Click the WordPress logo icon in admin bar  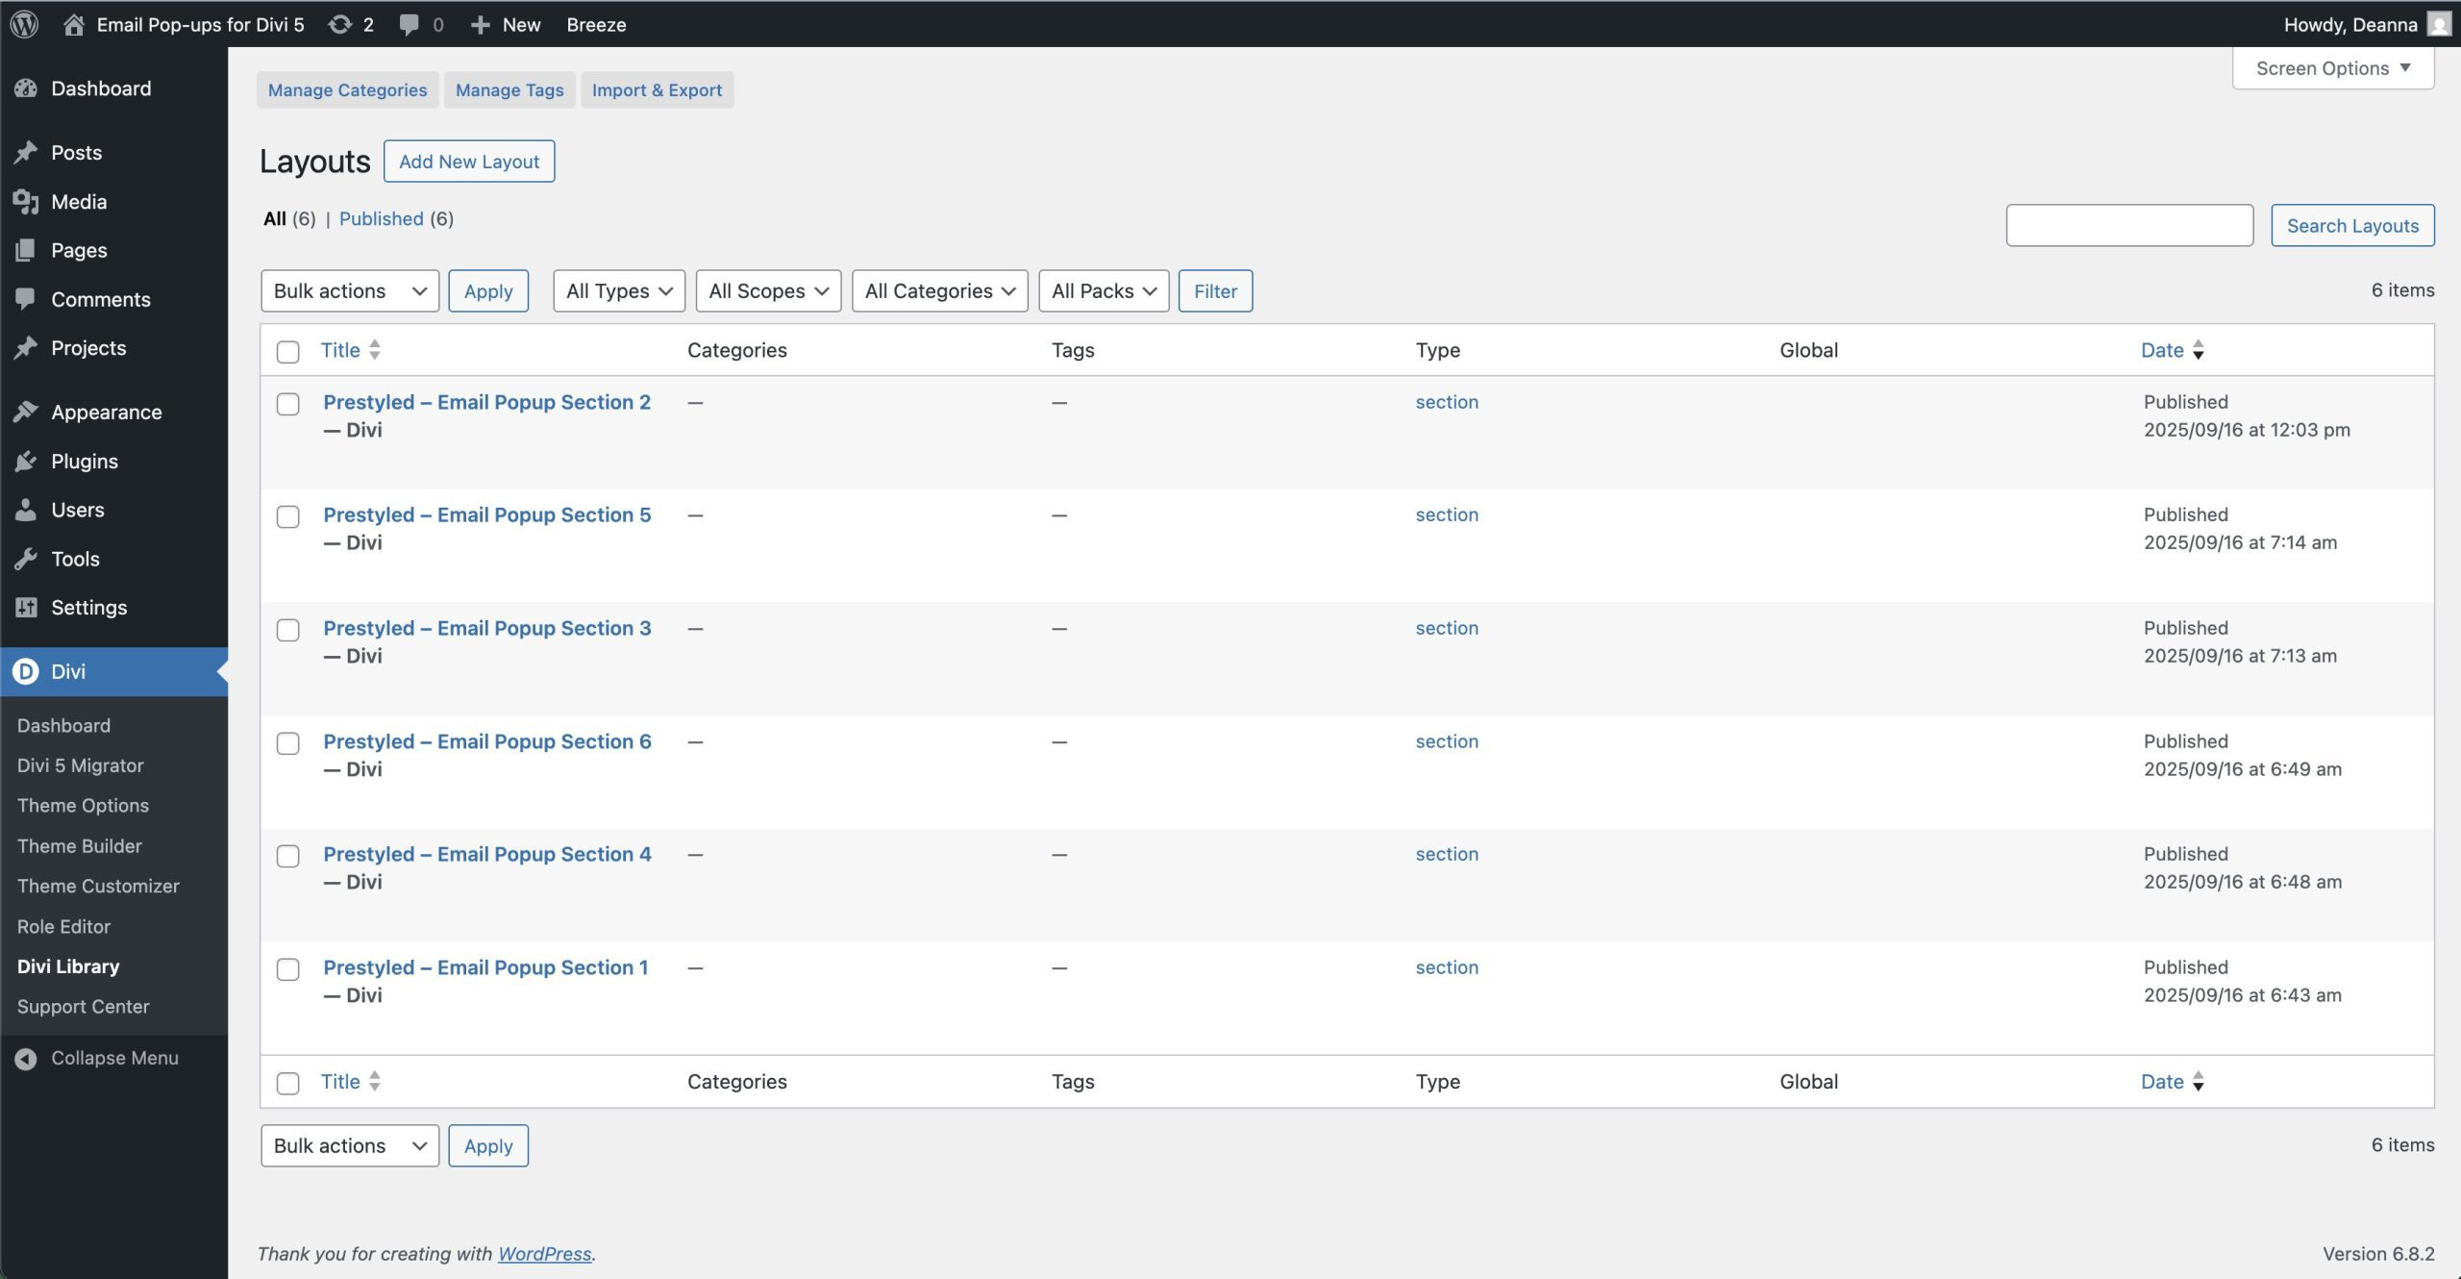pyautogui.click(x=24, y=24)
